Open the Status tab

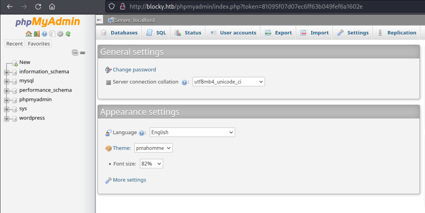(x=188, y=33)
